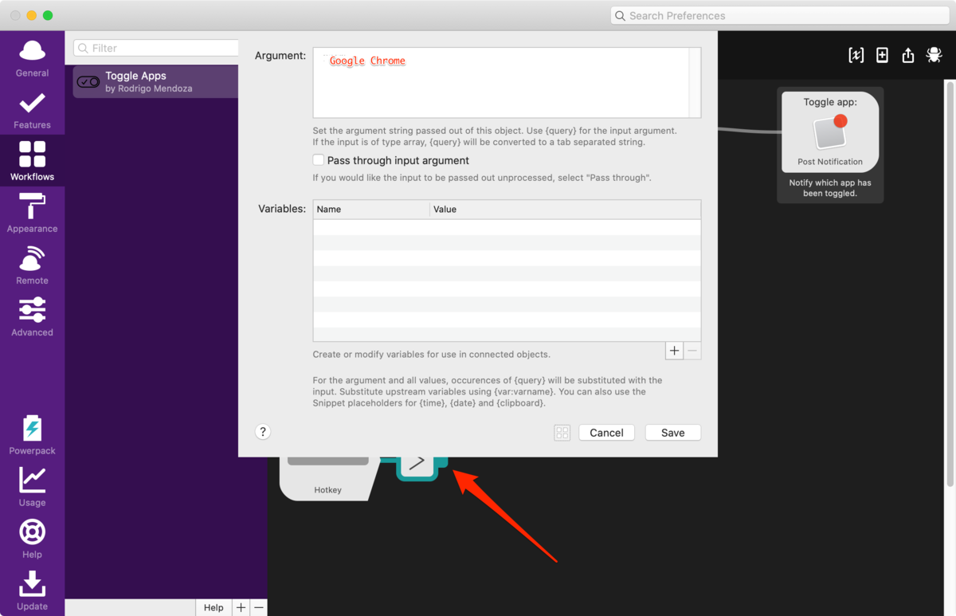Image resolution: width=956 pixels, height=616 pixels.
Task: Remove workflow with bottom minus button
Action: [258, 607]
